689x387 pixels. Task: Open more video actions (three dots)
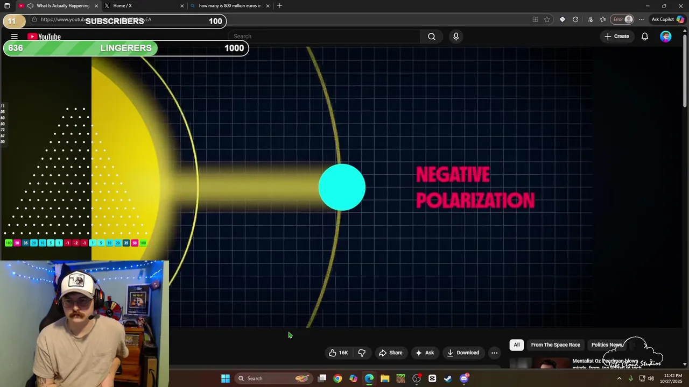[494, 353]
